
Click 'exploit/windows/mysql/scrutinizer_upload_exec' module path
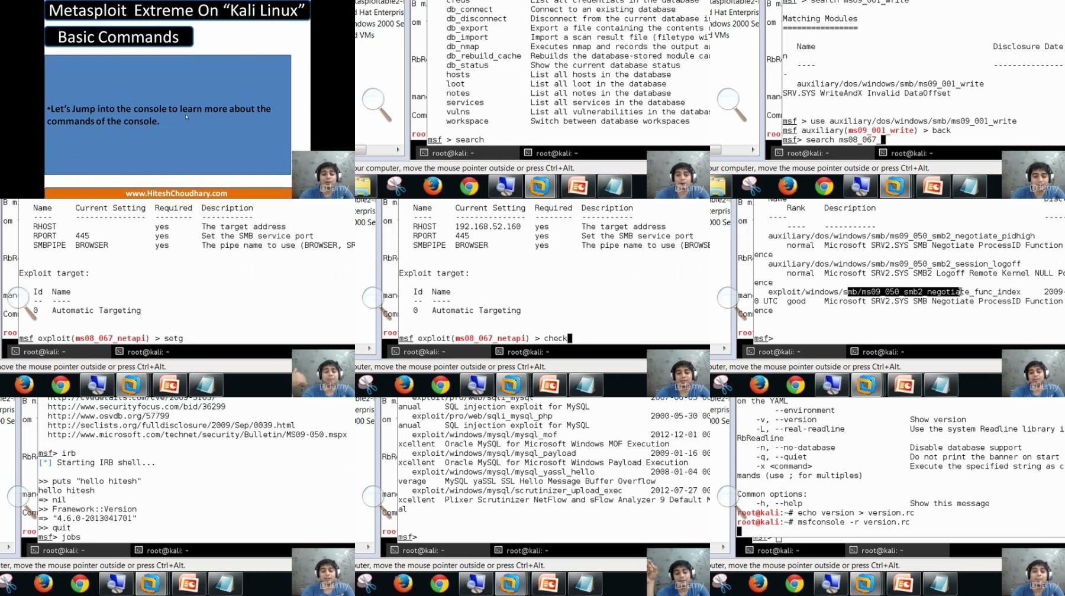coord(517,491)
